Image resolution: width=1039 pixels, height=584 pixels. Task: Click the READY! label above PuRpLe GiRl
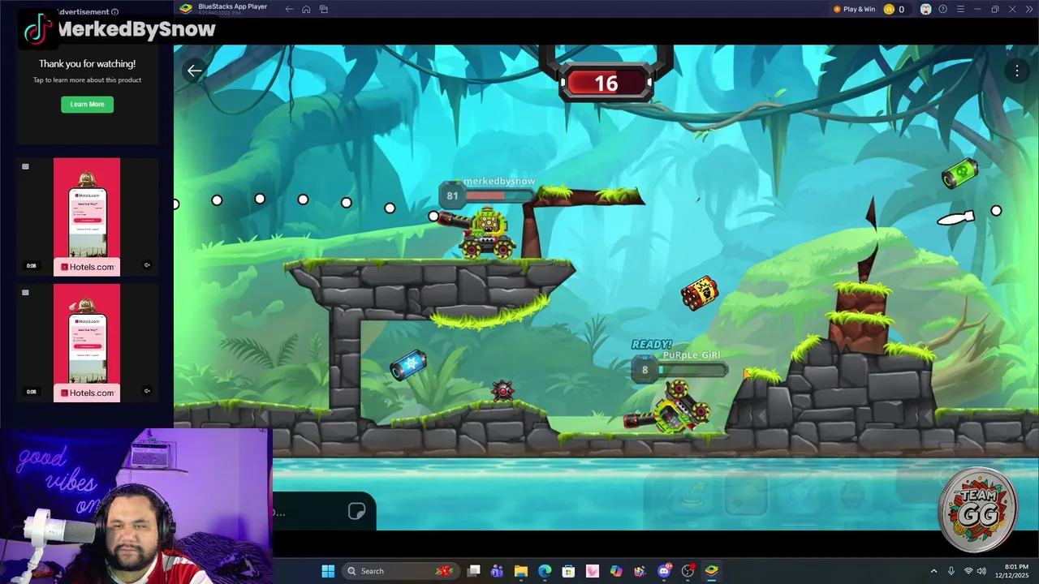click(x=652, y=345)
